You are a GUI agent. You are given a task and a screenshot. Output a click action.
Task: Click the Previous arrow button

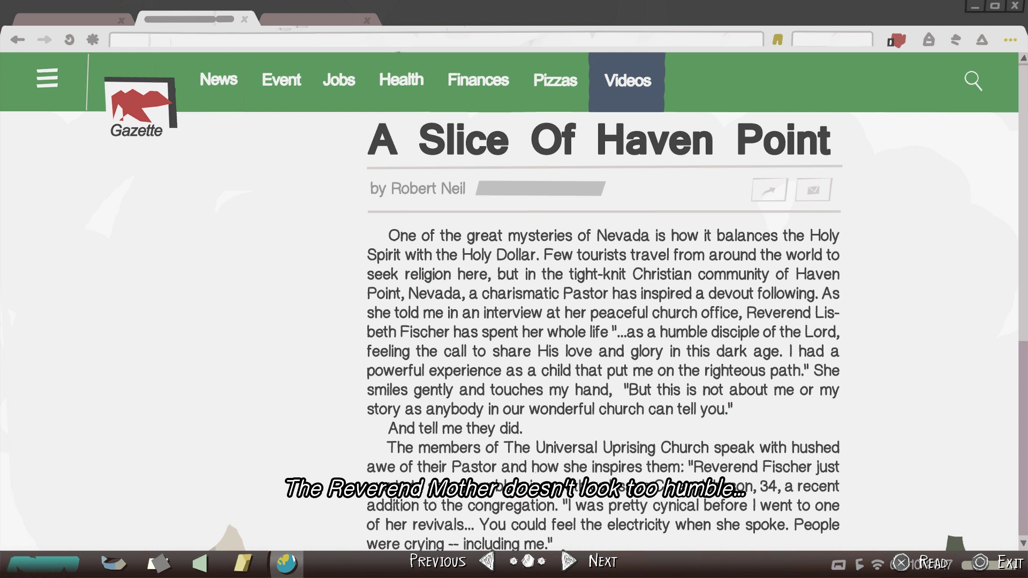(x=487, y=561)
